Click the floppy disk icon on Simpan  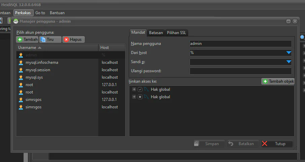(196, 144)
